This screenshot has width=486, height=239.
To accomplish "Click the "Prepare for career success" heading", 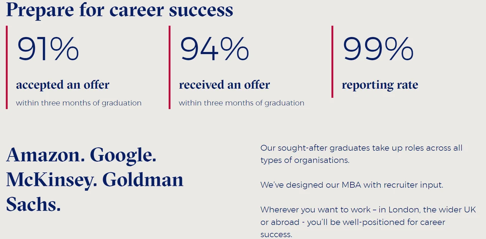I will pos(120,9).
